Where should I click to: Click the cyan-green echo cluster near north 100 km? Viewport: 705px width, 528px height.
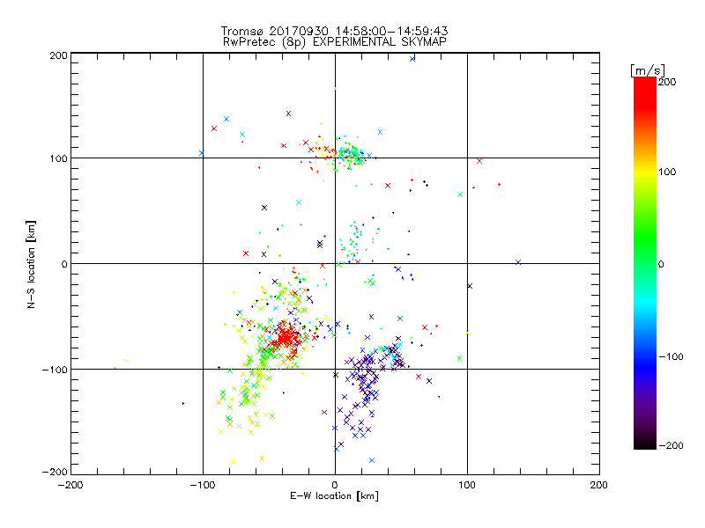[352, 154]
